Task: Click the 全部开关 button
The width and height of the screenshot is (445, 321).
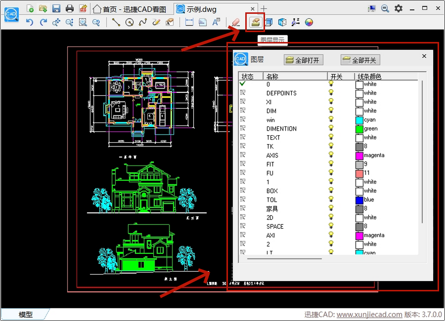Action: click(x=360, y=60)
